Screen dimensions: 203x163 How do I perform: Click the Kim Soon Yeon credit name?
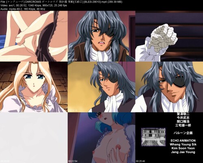tap(183, 148)
